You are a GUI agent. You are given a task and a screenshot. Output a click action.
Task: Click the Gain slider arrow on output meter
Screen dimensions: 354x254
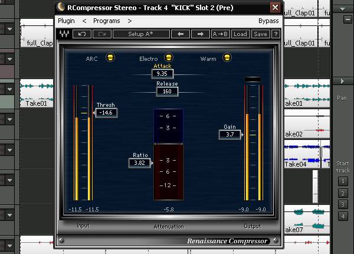[x=242, y=135]
